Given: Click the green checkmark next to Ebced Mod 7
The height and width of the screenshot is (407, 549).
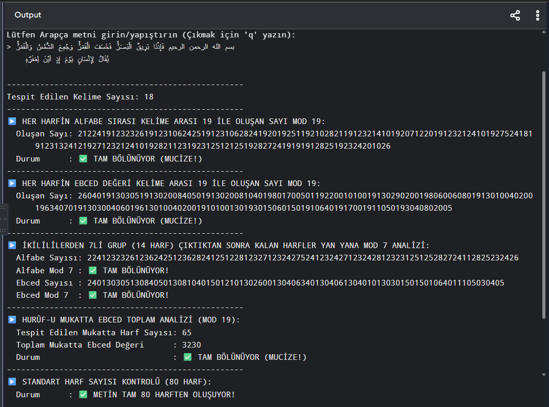Looking at the screenshot, I should [93, 295].
